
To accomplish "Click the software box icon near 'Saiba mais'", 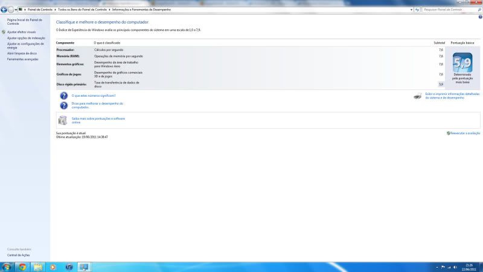I will [x=63, y=120].
